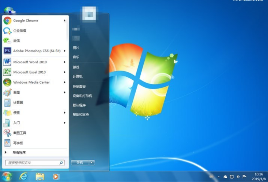Viewport: 268px width, 182px height.
Task: Open the 便笺 sticky notes icon
Action: tap(7, 112)
